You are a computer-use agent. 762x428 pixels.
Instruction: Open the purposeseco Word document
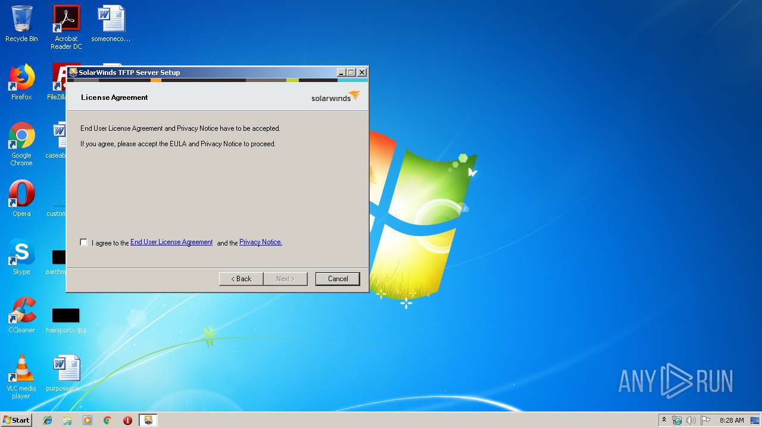point(66,373)
